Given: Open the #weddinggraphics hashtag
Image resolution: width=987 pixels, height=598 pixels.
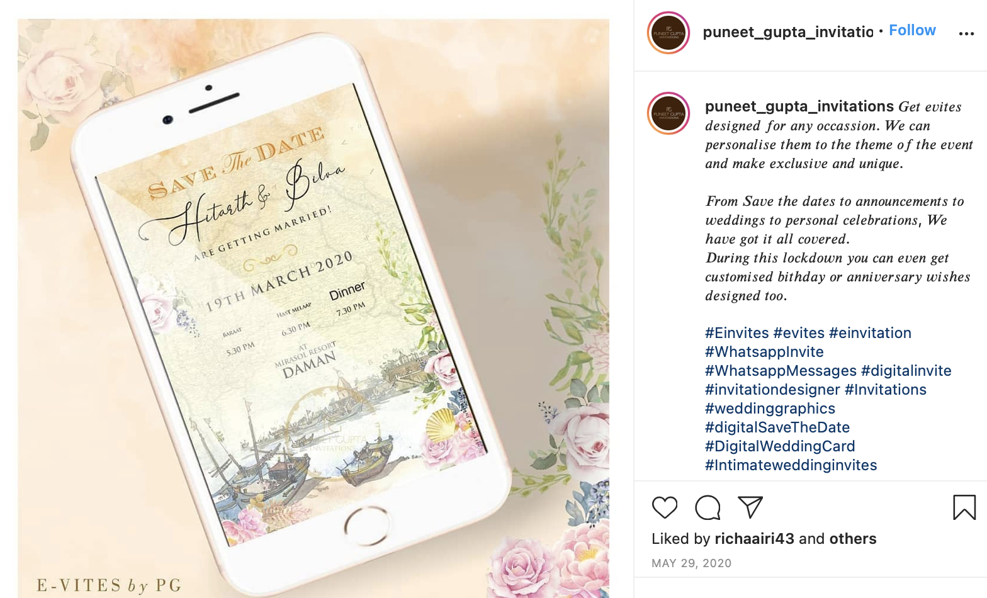Looking at the screenshot, I should [x=770, y=409].
